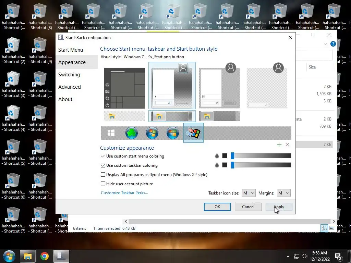Click the start menu black color swatch
Viewport: 351px width, 263px height.
pyautogui.click(x=225, y=156)
